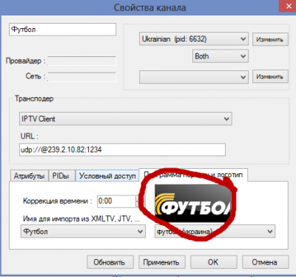Expand the IPTV Client transponder dropdown
The image size is (296, 277).
(x=126, y=119)
